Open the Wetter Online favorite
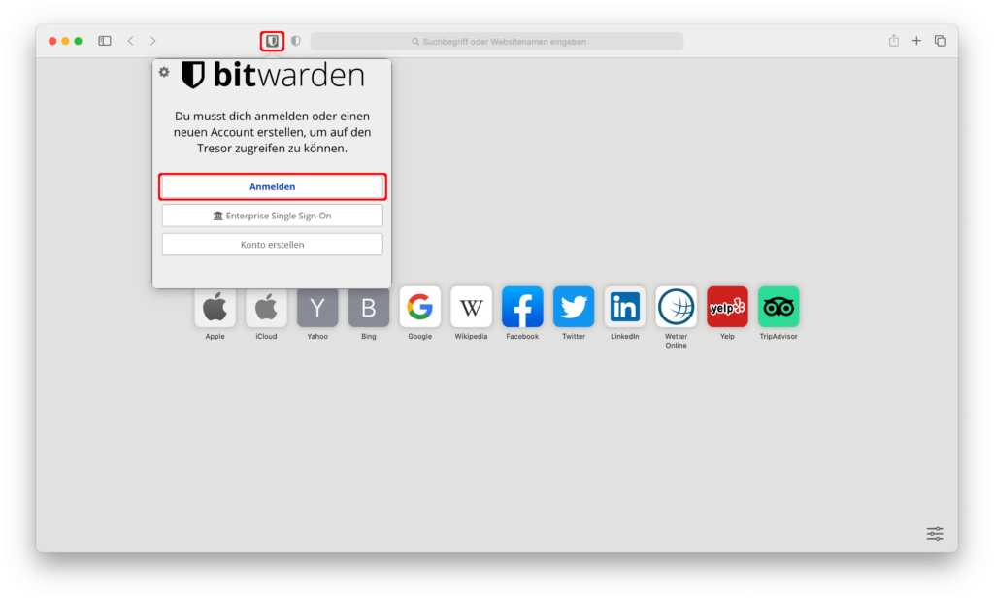This screenshot has width=994, height=600. pos(676,307)
